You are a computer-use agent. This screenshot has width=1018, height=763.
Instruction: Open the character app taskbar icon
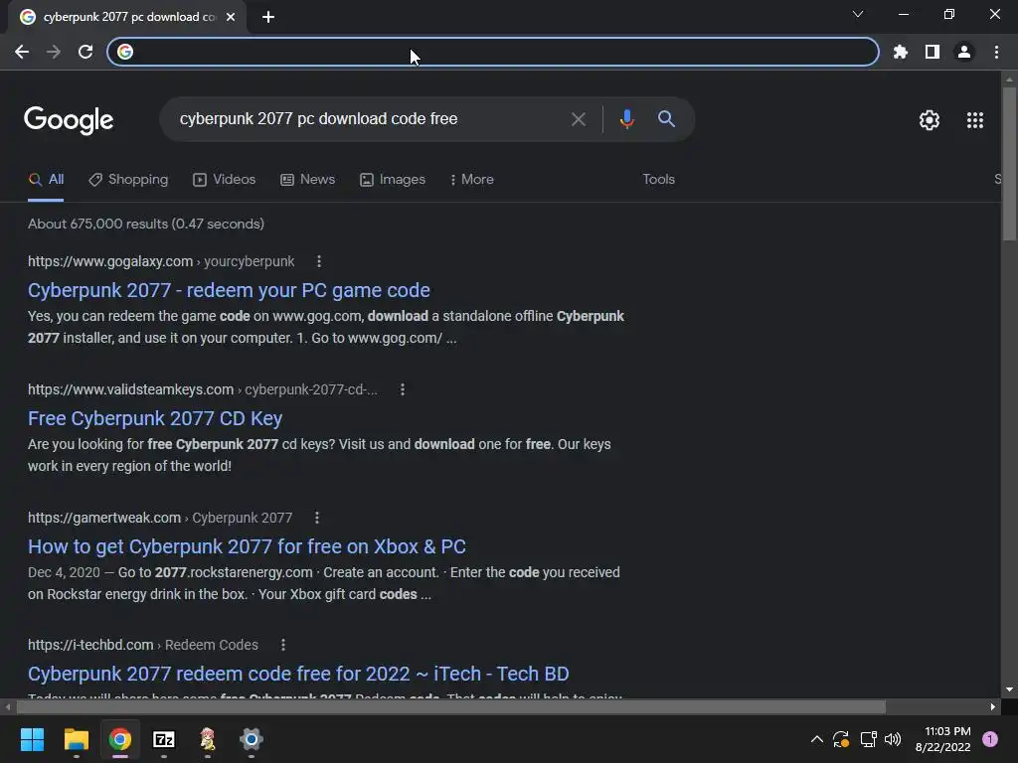click(x=207, y=739)
